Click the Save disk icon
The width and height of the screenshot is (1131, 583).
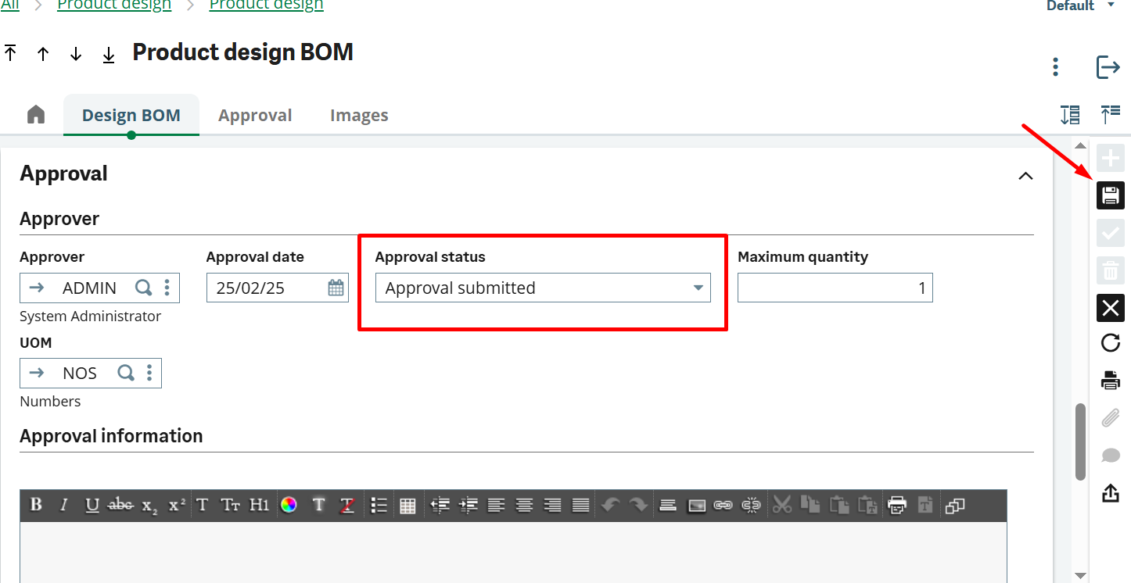click(1111, 195)
